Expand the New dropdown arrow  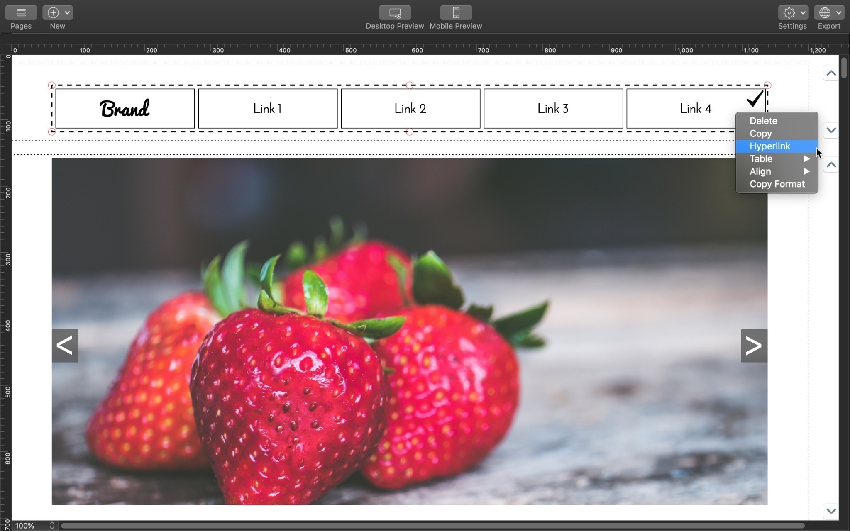coord(67,13)
